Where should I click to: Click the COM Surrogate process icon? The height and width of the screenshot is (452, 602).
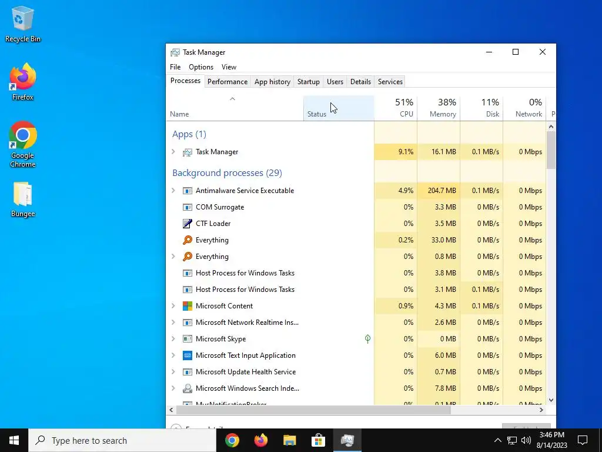click(x=188, y=207)
